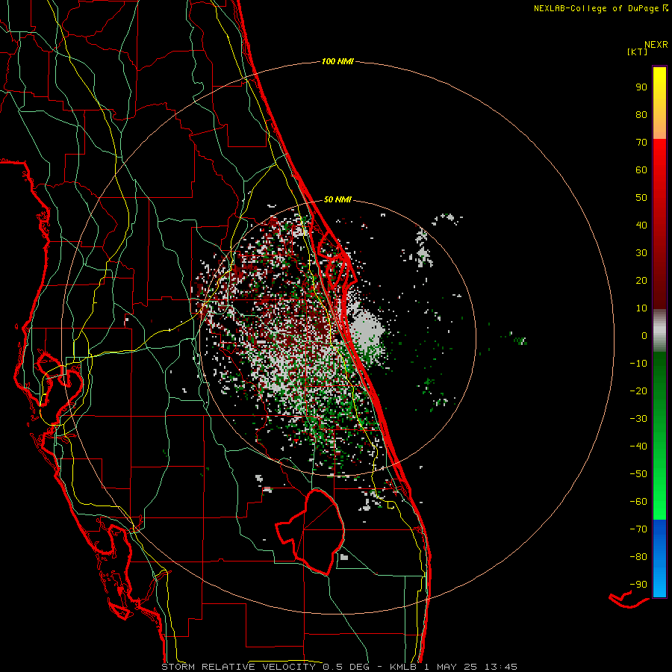Click the -10 value on the velocity scale
Screen dimensions: 672x672
(x=638, y=364)
